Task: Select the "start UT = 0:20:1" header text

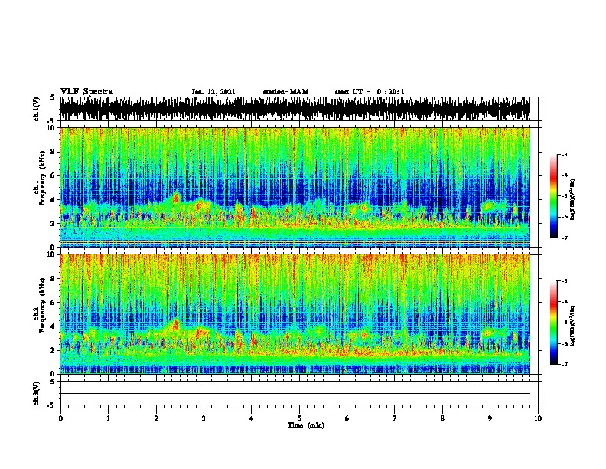Action: (370, 92)
